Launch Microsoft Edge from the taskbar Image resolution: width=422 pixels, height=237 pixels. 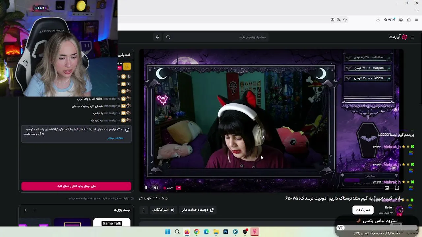[206, 232]
